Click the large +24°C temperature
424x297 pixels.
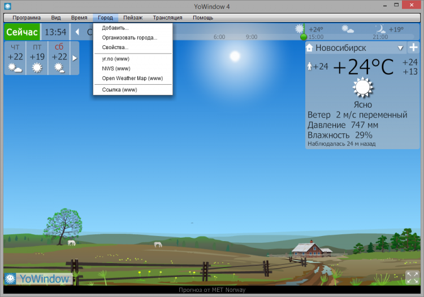(363, 67)
